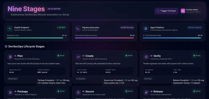Click the Release throughput tooltip text

(189, 80)
